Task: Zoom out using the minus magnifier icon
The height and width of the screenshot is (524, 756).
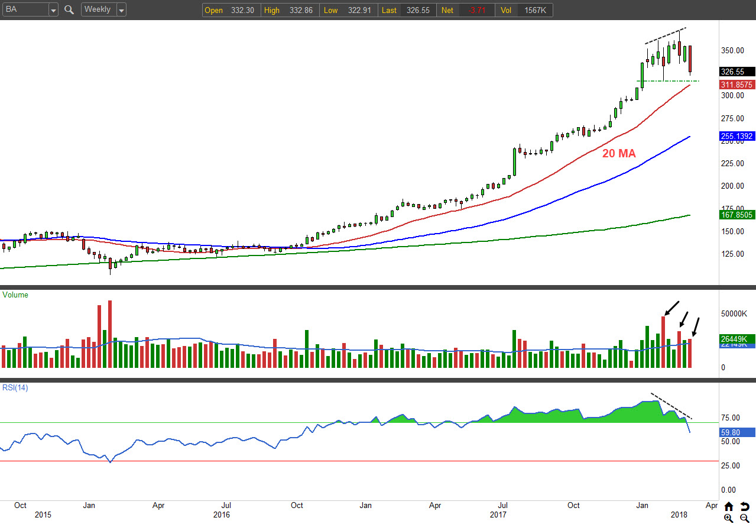Action: pyautogui.click(x=745, y=518)
